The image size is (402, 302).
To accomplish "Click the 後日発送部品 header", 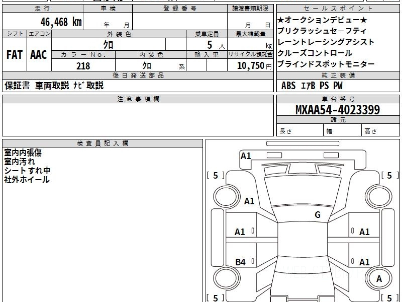I will 138,75.
